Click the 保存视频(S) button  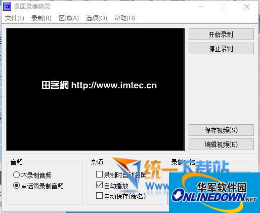point(221,130)
